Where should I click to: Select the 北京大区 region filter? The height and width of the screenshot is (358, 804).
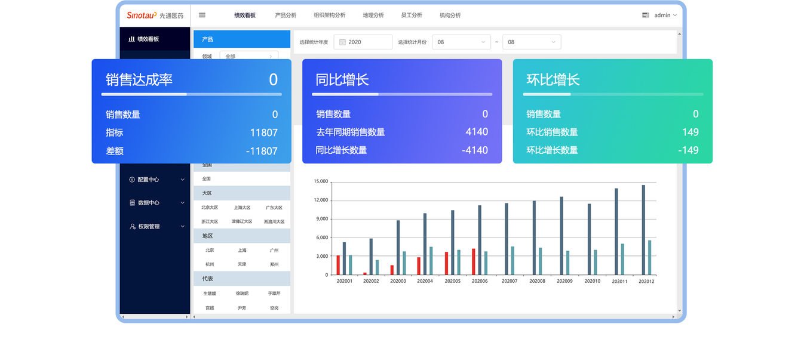tap(210, 208)
